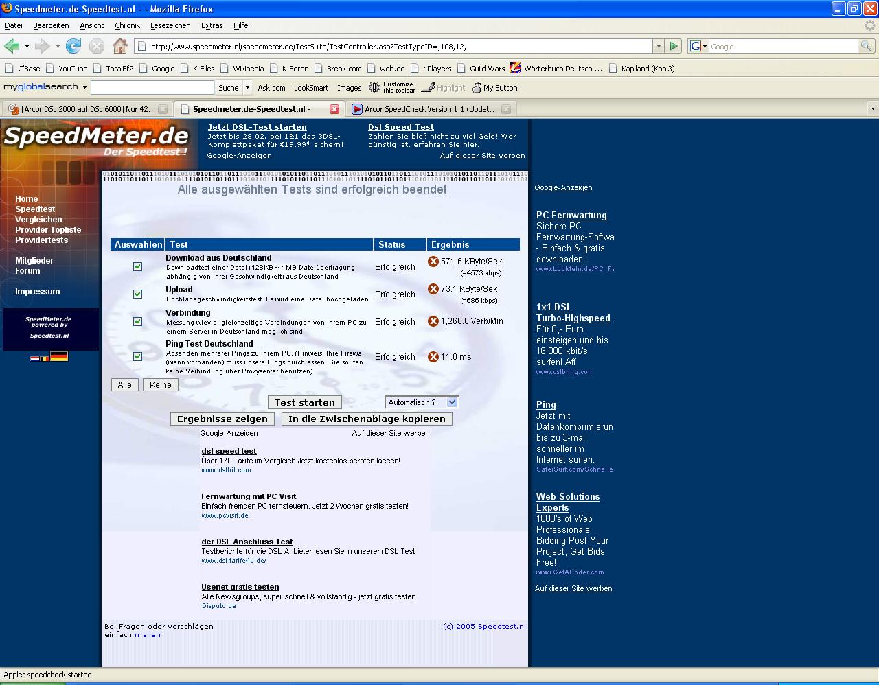Click the error icon beside 1,268.0 Verb/Min

pyautogui.click(x=433, y=321)
